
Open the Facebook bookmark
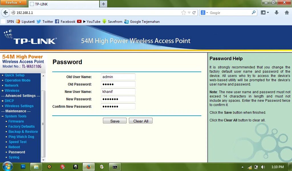click(x=65, y=22)
